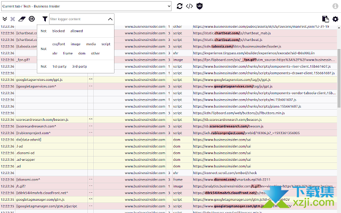
Task: Toggle Not for blocked/allowed row
Action: pos(44,31)
